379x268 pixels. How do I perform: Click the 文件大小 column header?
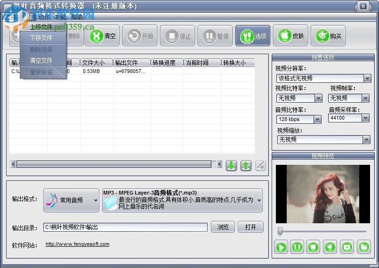coord(96,63)
